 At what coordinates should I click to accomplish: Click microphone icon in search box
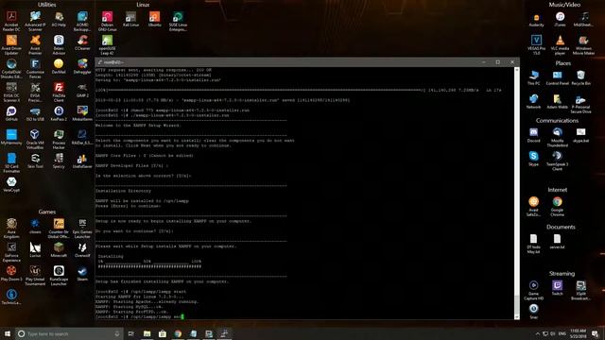(x=117, y=333)
